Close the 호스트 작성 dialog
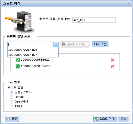Image resolution: width=133 pixels, height=124 pixels. [x=128, y=3]
